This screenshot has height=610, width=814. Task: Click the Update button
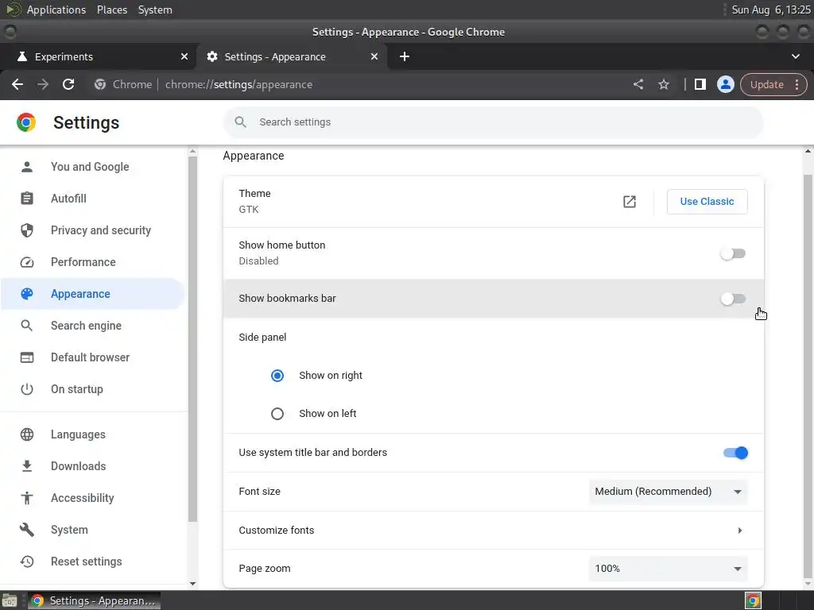[766, 84]
